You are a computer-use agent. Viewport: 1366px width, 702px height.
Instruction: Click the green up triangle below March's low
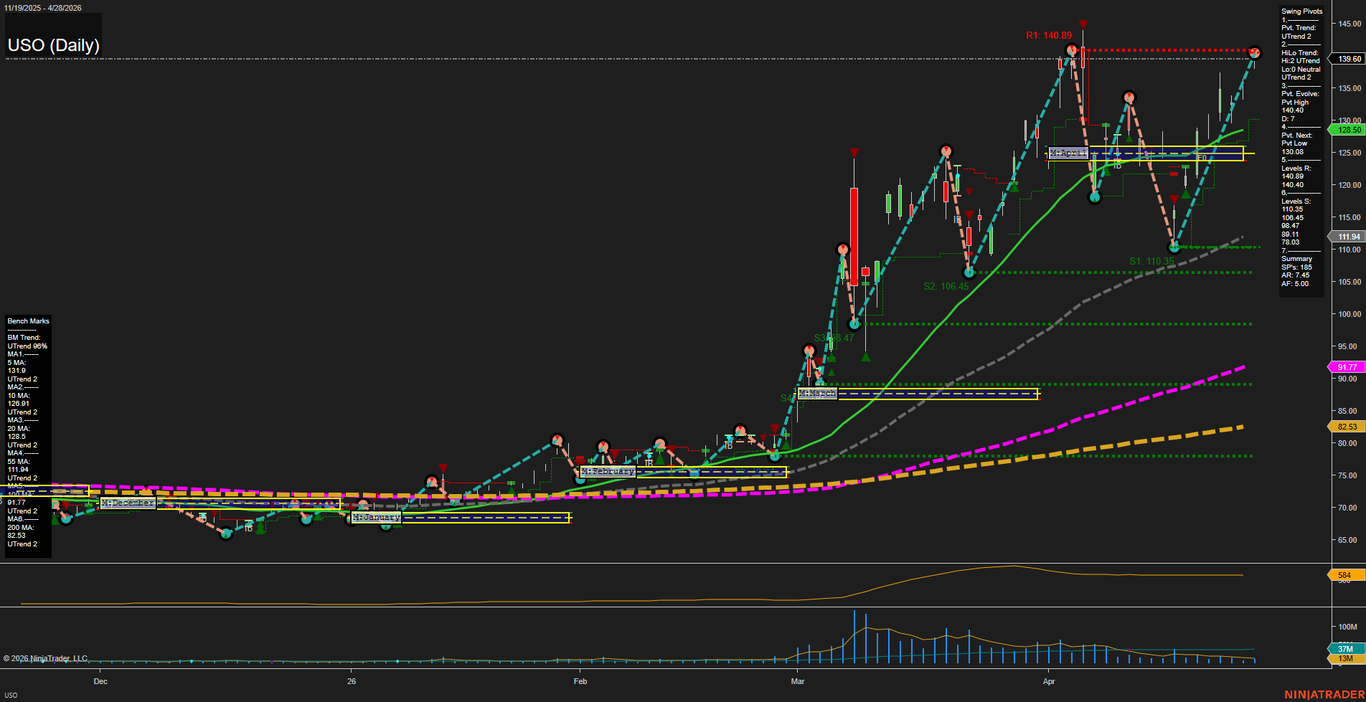tap(866, 356)
